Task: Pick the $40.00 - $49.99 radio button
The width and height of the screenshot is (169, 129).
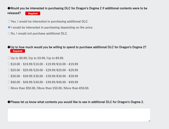Action: click(x=9, y=82)
